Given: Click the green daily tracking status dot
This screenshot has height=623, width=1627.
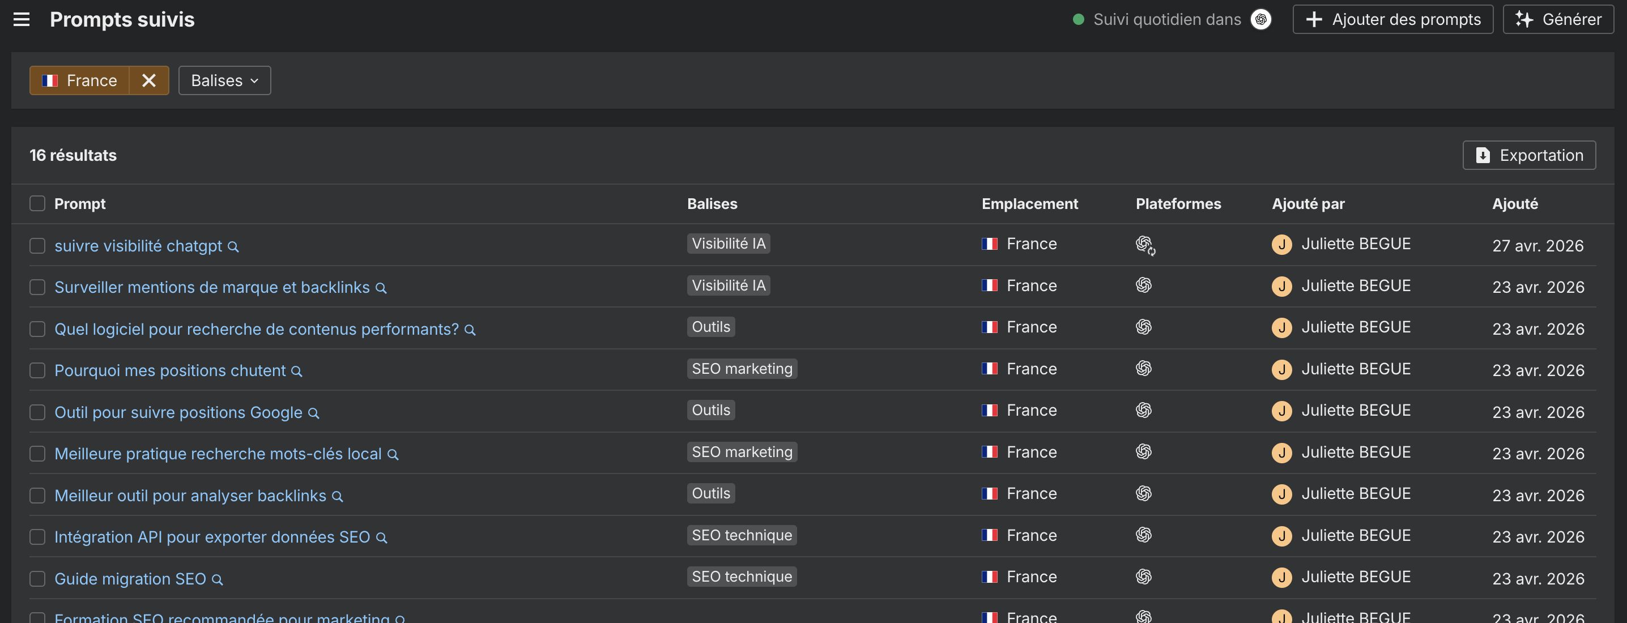Looking at the screenshot, I should point(1077,19).
